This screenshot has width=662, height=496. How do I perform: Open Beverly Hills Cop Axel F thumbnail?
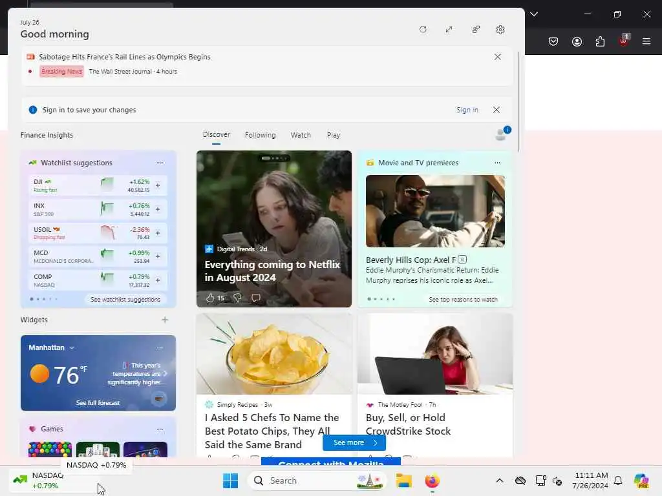click(x=435, y=211)
